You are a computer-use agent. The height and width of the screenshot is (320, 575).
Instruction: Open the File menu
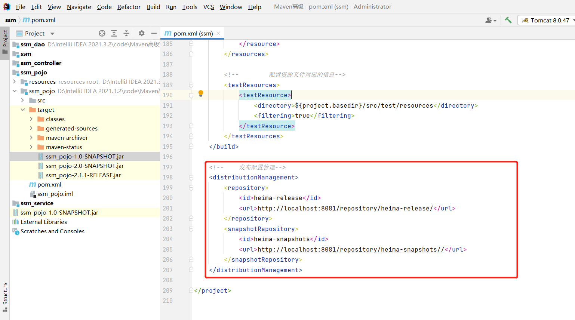[21, 7]
